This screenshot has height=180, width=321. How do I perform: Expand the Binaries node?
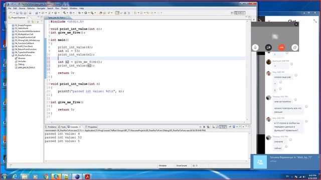pos(20,58)
